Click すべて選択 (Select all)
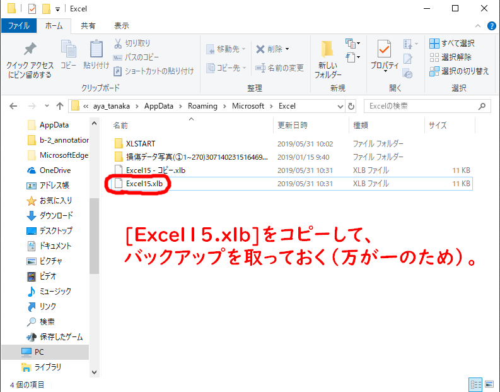Viewport: 500px width, 392px height. tap(452, 43)
